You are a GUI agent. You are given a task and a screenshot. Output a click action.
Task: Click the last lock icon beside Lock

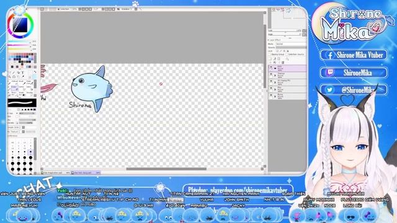click(288, 51)
